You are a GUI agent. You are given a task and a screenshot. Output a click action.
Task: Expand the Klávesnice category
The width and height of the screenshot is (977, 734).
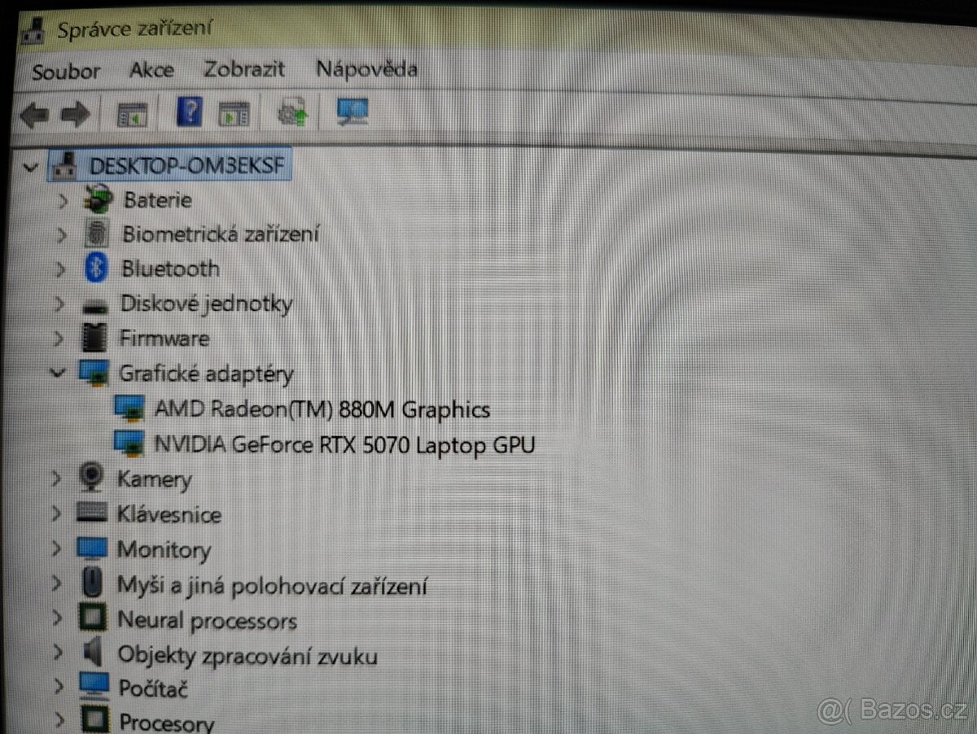(56, 513)
